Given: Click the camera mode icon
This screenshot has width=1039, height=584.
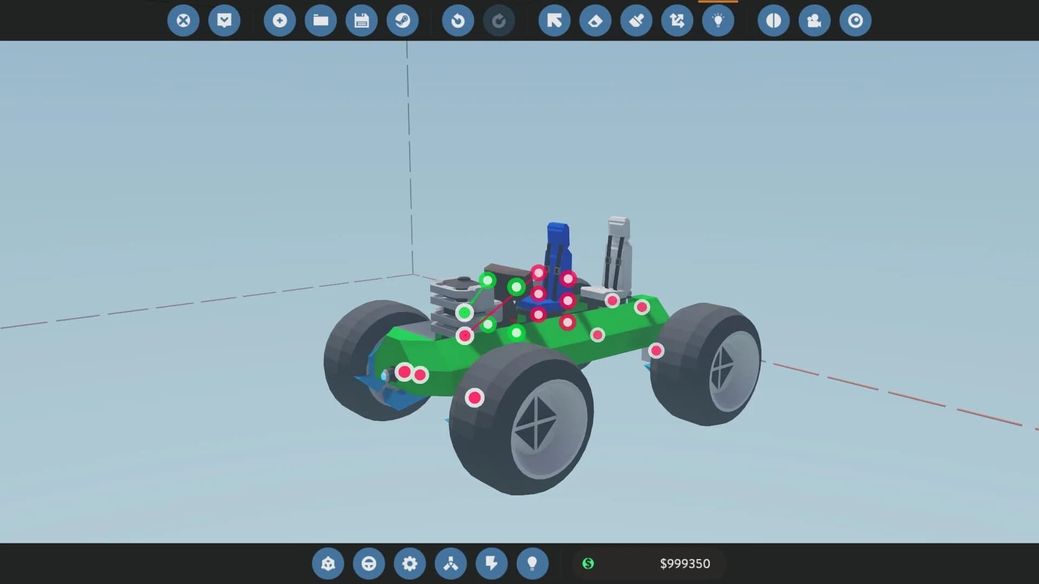Looking at the screenshot, I should (814, 21).
